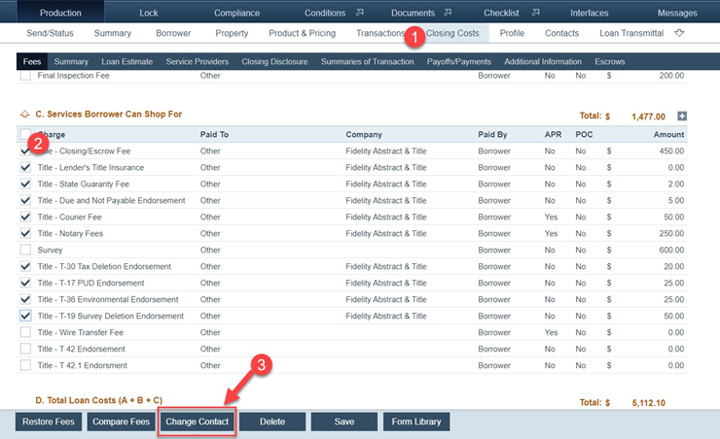Open the Closing Disclosure sub-tab
Screen dimensions: 720x439
[274, 62]
